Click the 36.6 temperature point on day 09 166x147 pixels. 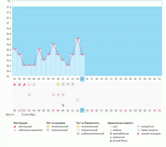pyautogui.click(x=53, y=44)
